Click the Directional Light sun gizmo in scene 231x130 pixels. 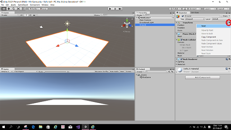point(67,23)
